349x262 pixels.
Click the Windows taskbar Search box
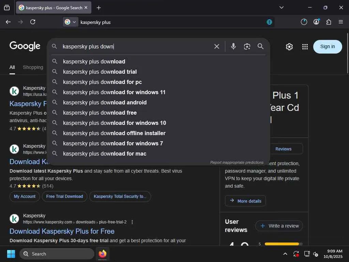[57, 254]
